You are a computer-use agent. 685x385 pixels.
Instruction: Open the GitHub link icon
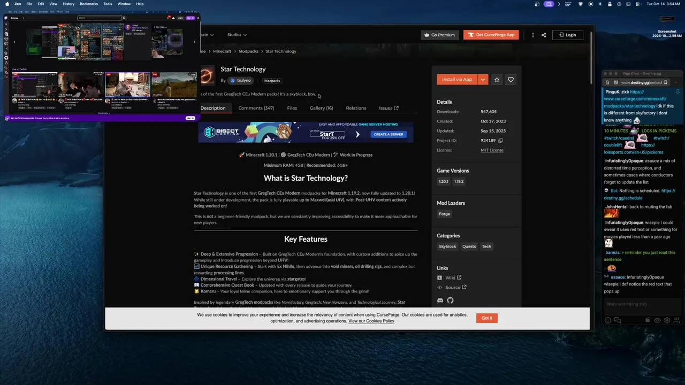(x=450, y=301)
